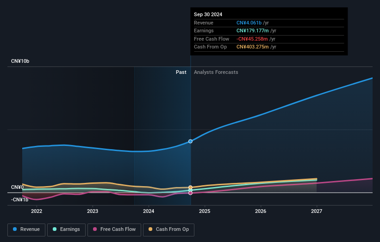This screenshot has width=380, height=242.
Task: Click the blue Revenue legend dot
Action: point(15,229)
